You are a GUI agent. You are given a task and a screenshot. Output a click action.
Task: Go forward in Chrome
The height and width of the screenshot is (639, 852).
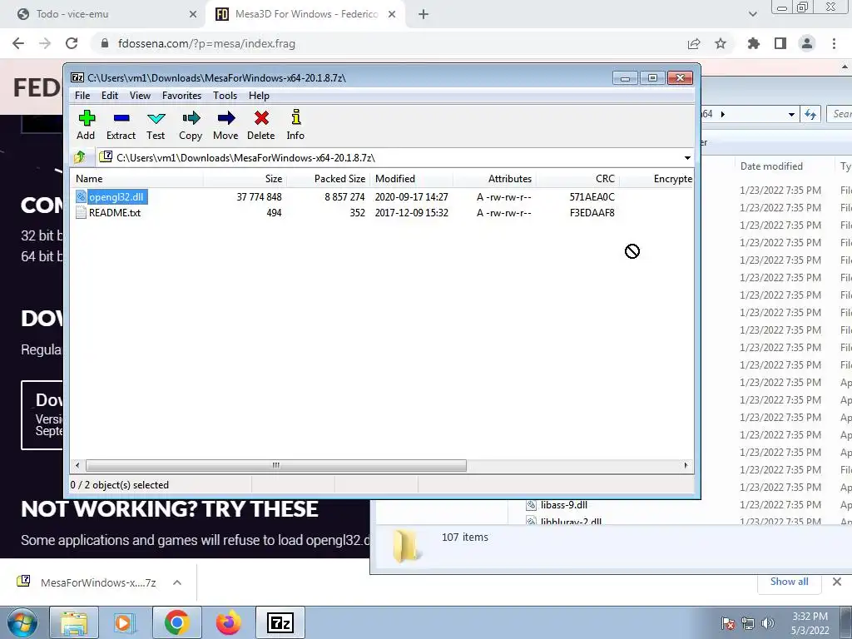45,43
